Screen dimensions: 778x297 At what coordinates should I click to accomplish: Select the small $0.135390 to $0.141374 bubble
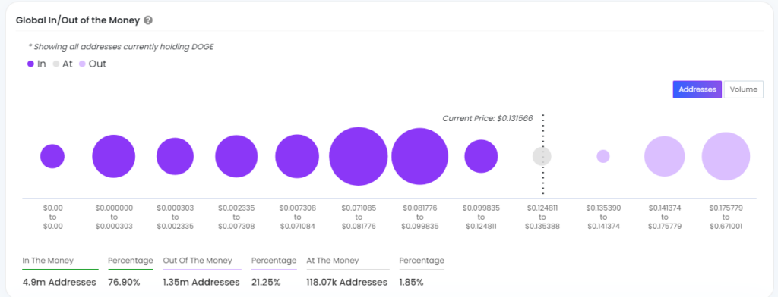pos(602,156)
